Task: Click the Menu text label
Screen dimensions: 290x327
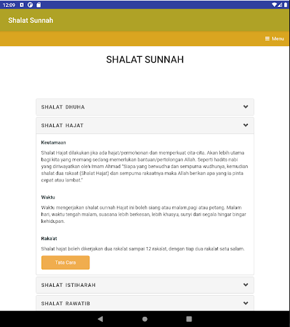Action: click(278, 38)
